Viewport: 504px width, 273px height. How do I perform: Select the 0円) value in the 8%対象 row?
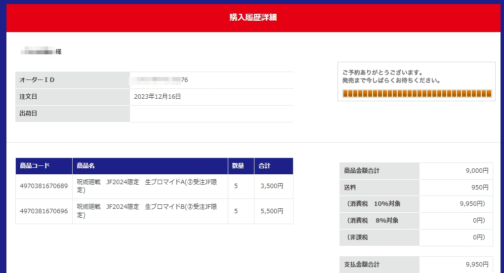click(479, 220)
